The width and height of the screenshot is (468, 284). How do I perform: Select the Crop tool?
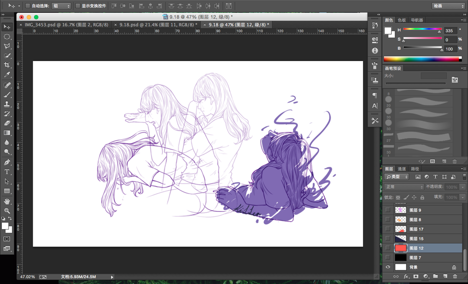[x=7, y=65]
